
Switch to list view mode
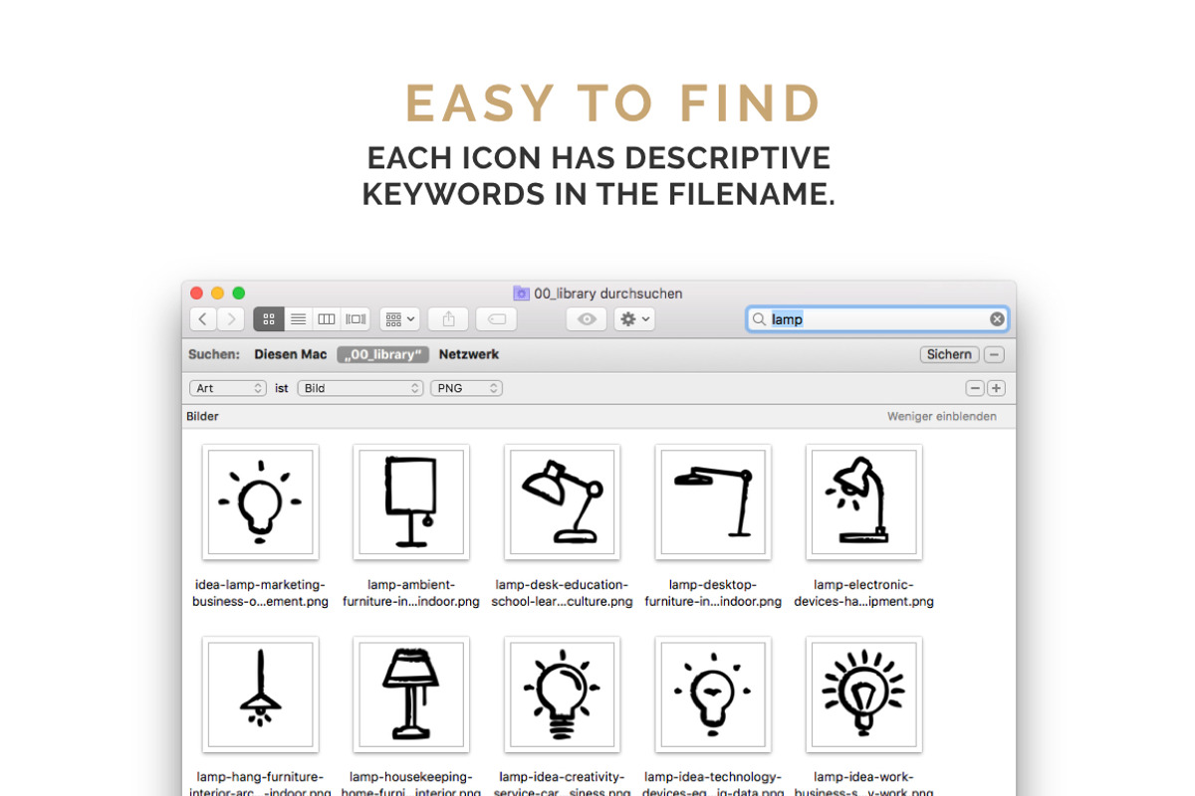click(x=298, y=319)
